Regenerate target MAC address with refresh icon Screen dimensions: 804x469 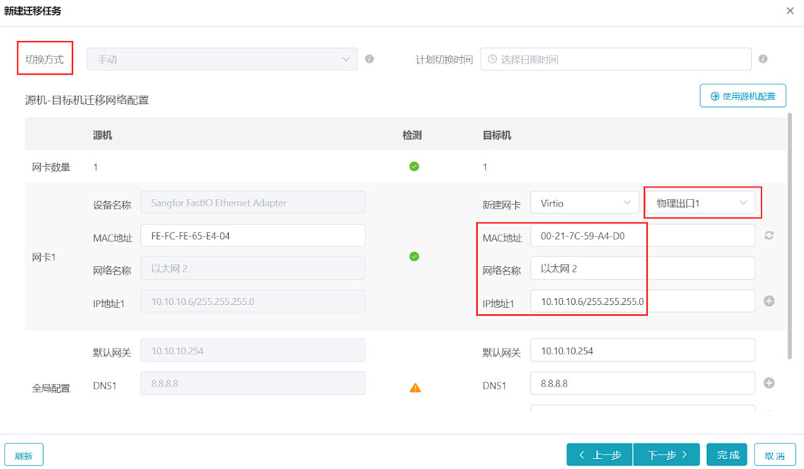click(768, 236)
